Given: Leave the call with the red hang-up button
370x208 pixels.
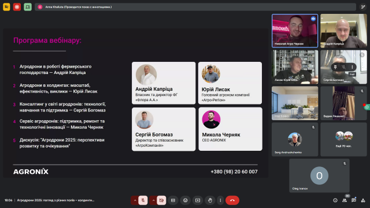Looking at the screenshot, I should [x=232, y=200].
